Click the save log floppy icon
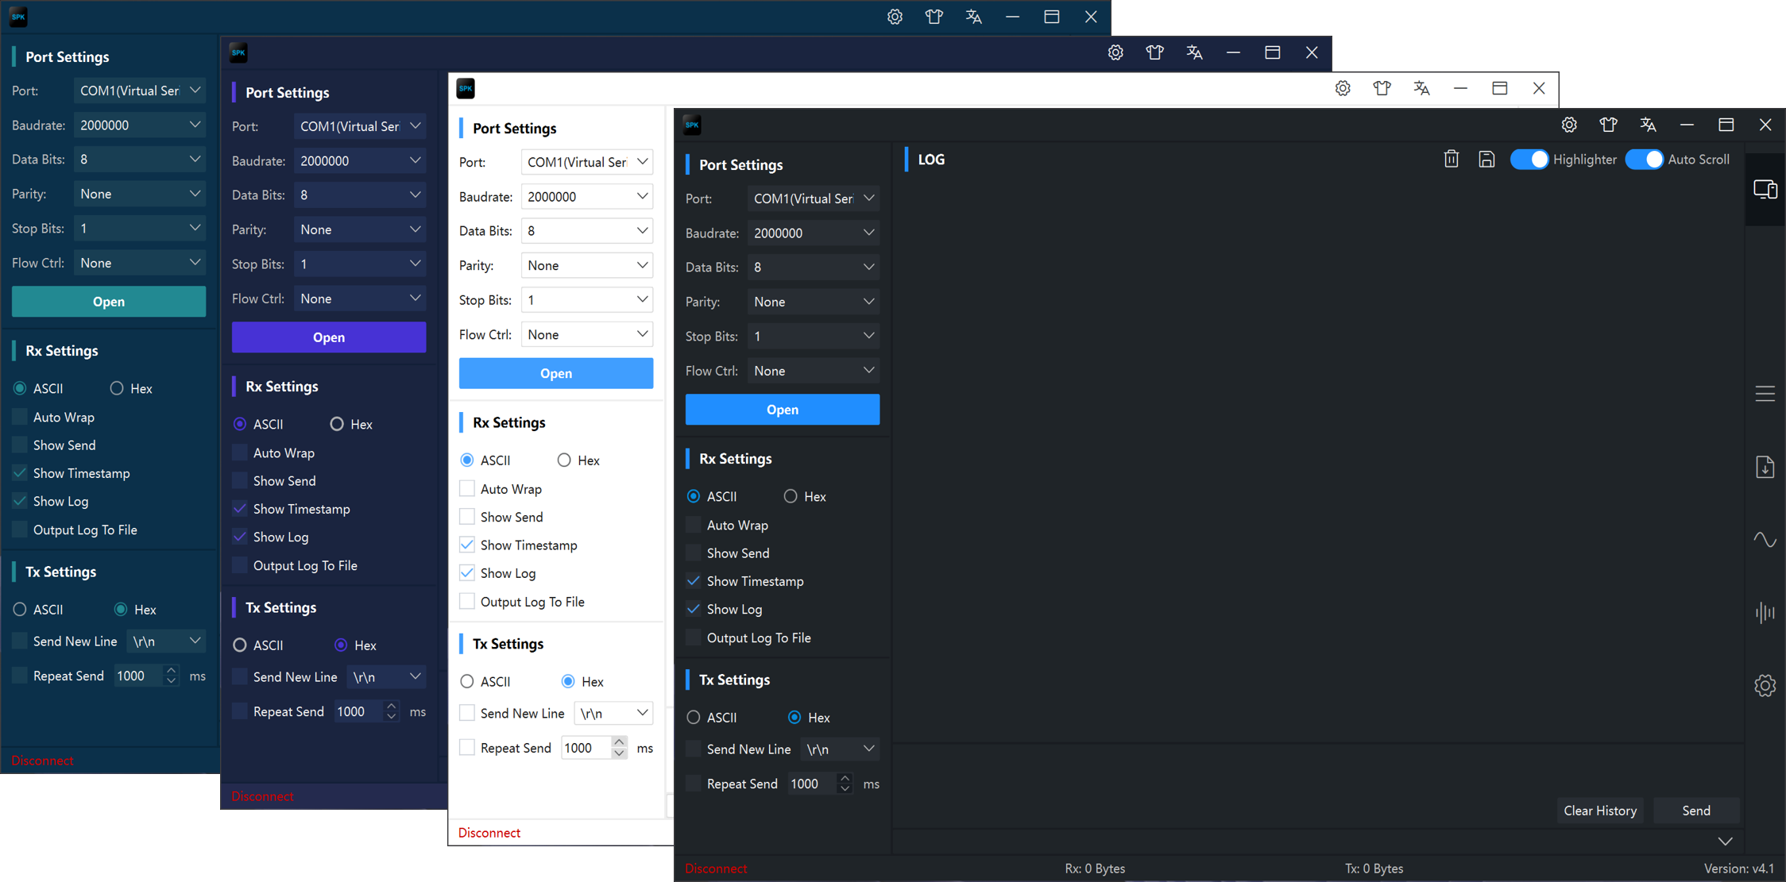This screenshot has width=1786, height=882. coord(1486,159)
